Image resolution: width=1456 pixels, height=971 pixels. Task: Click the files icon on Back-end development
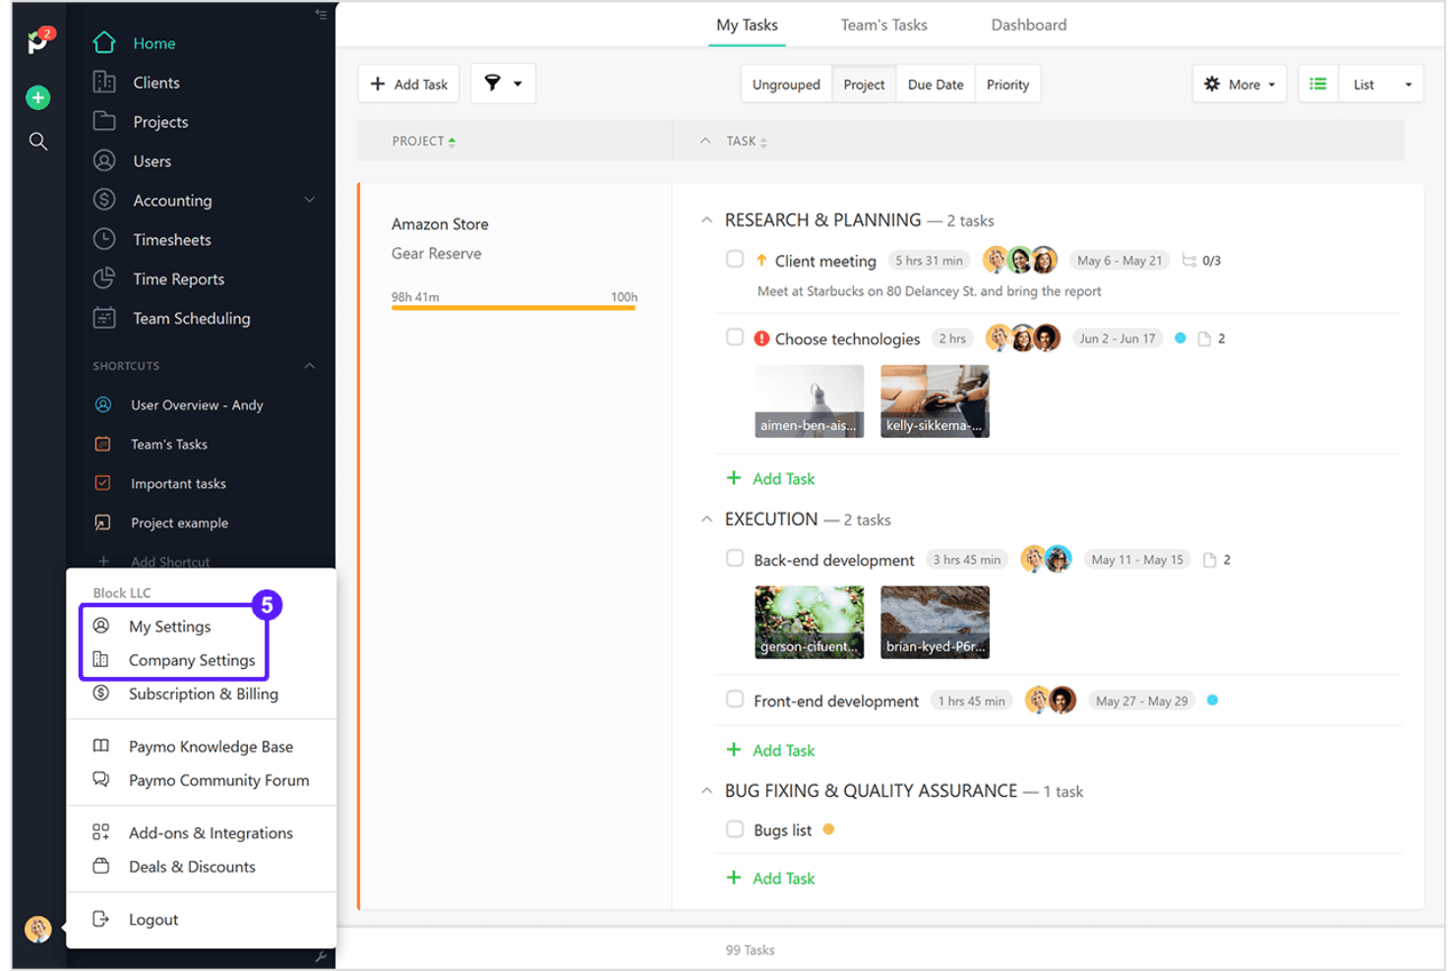pyautogui.click(x=1210, y=560)
